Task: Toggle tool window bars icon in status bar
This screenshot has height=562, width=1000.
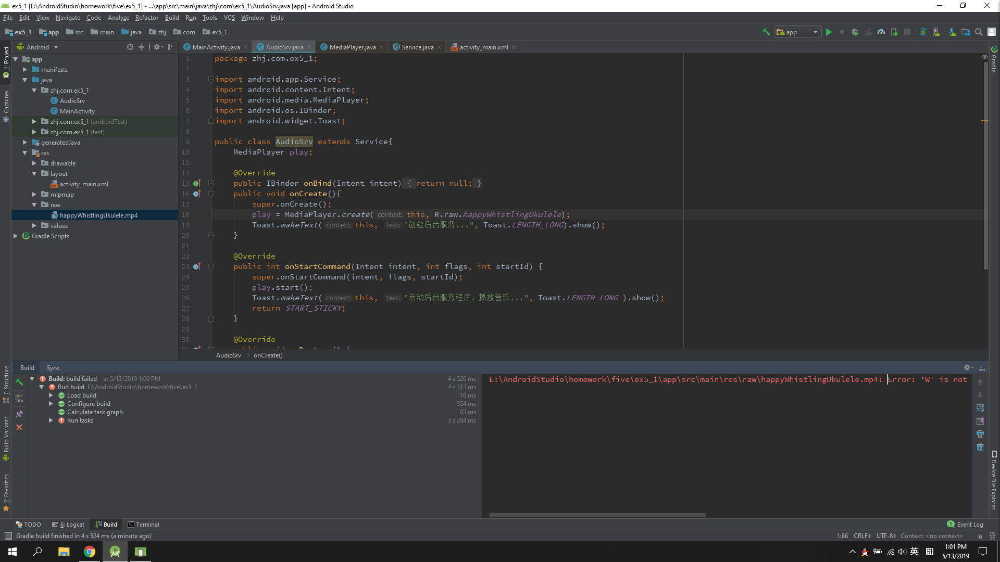Action: (8, 536)
